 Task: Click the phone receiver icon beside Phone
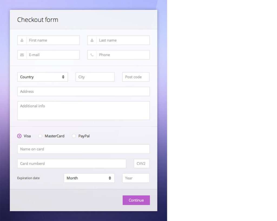tap(92, 55)
